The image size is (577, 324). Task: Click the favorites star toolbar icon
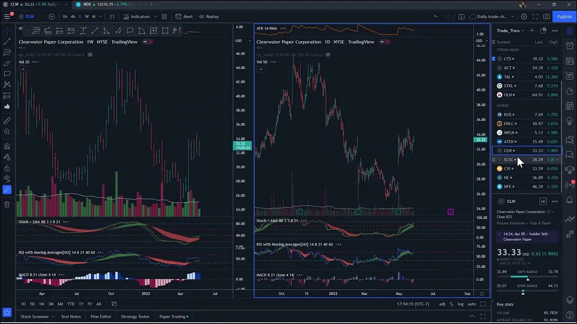pos(7,312)
